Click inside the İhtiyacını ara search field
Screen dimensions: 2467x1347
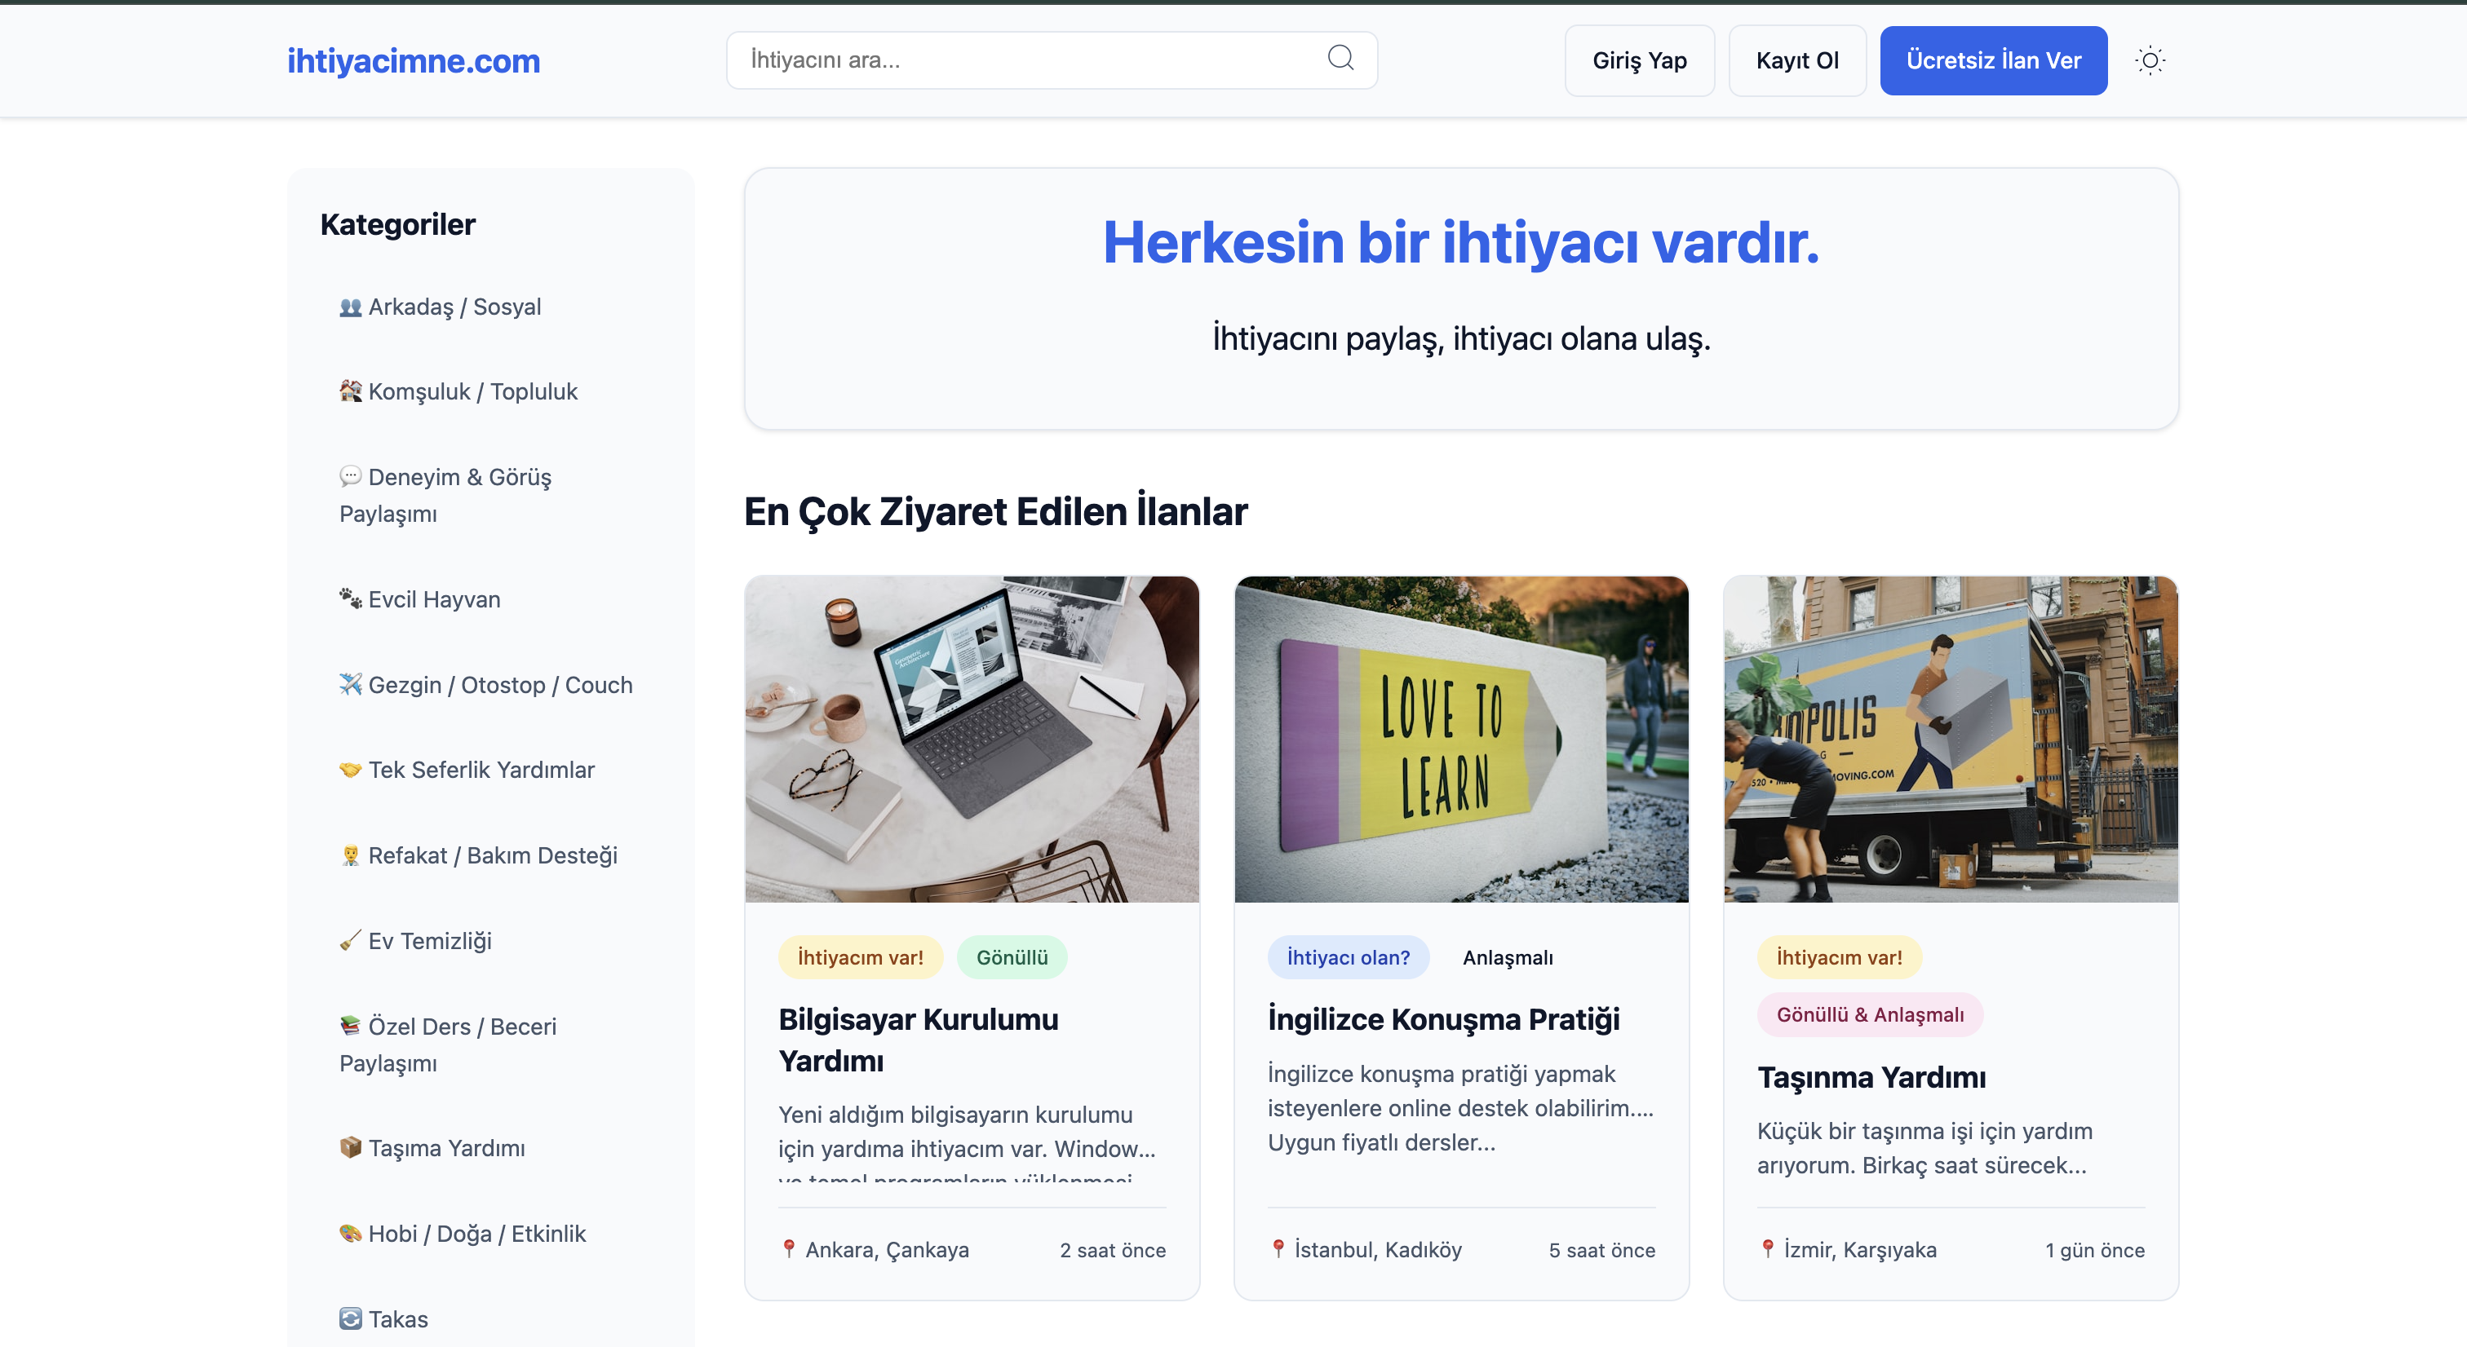pos(1015,60)
